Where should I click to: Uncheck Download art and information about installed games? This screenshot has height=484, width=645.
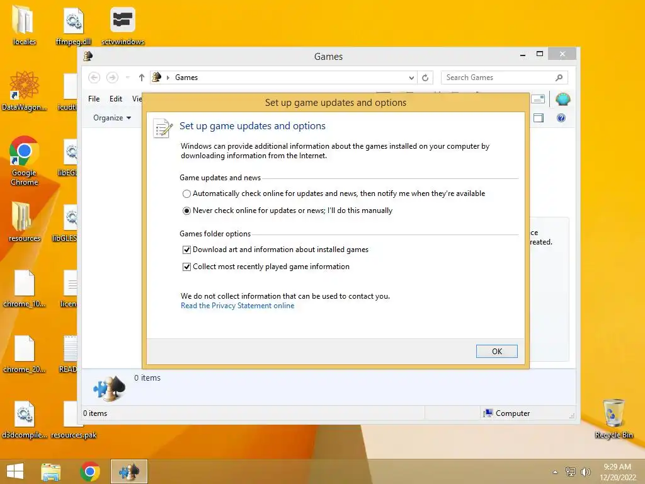(x=186, y=250)
